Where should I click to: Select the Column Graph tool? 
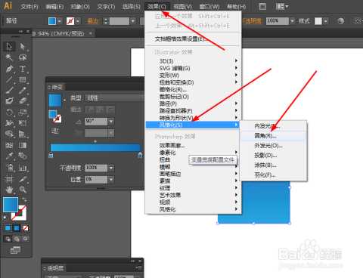(23, 168)
